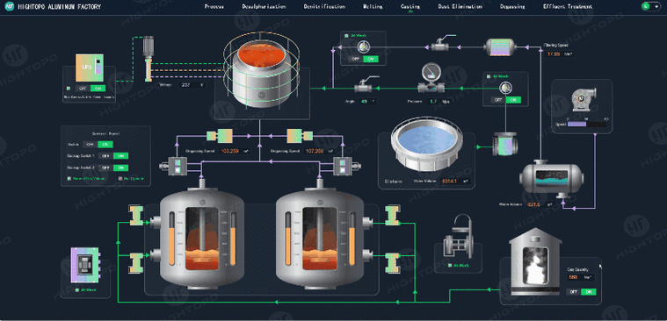The height and width of the screenshot is (321, 667).
Task: Open the Dust Elimination tab
Action: [x=460, y=7]
